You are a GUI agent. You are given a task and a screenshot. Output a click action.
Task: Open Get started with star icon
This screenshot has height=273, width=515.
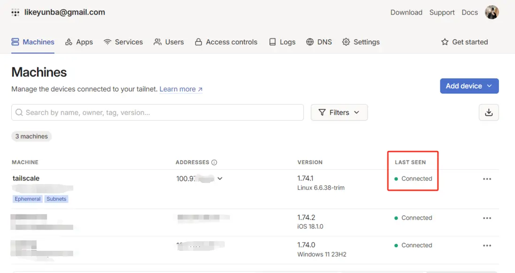point(464,42)
